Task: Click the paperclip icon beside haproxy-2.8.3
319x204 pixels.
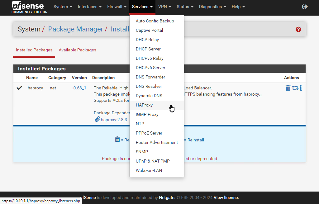Action: point(97,119)
